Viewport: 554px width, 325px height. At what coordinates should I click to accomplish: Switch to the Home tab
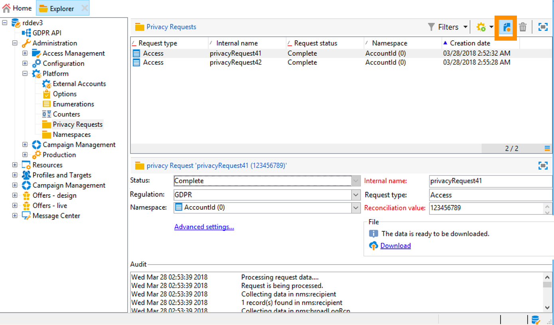pyautogui.click(x=18, y=8)
